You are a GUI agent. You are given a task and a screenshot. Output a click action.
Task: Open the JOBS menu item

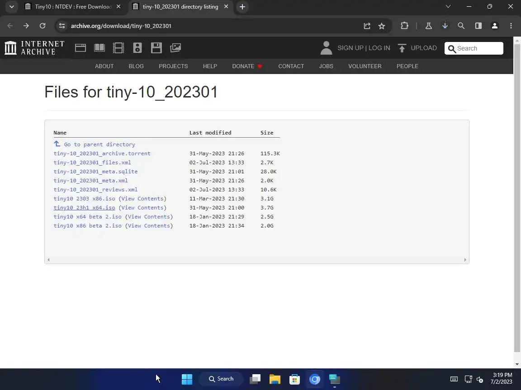click(x=326, y=66)
